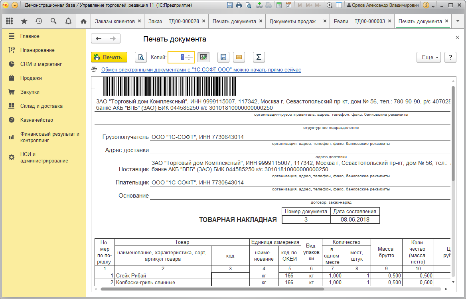Click the save document floppy button
Viewport: 466px width, 299px height.
point(223,57)
